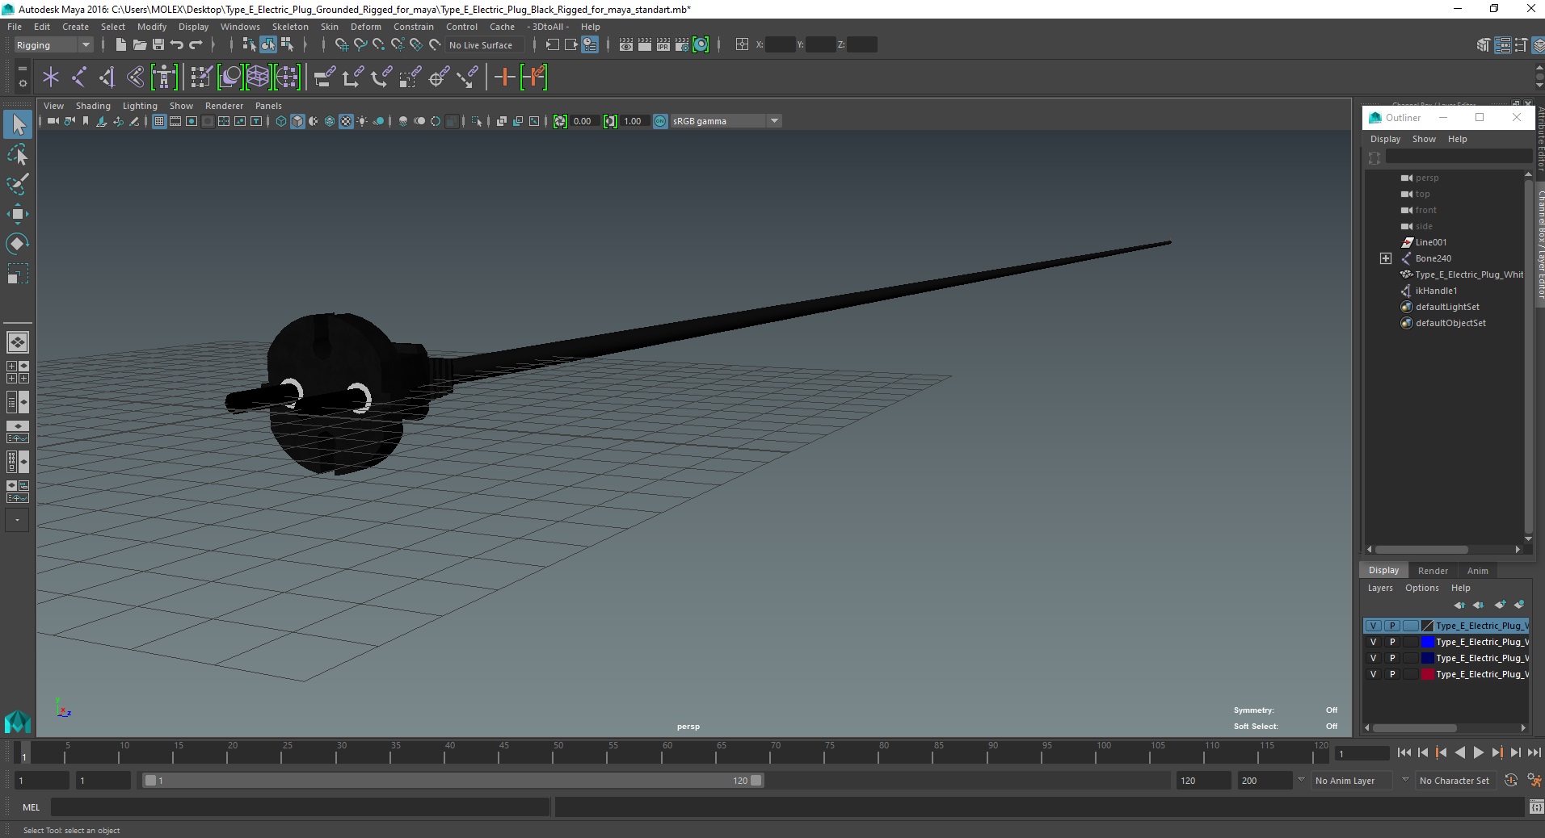Click the Open Scene folder icon
The height and width of the screenshot is (838, 1545).
tap(139, 44)
